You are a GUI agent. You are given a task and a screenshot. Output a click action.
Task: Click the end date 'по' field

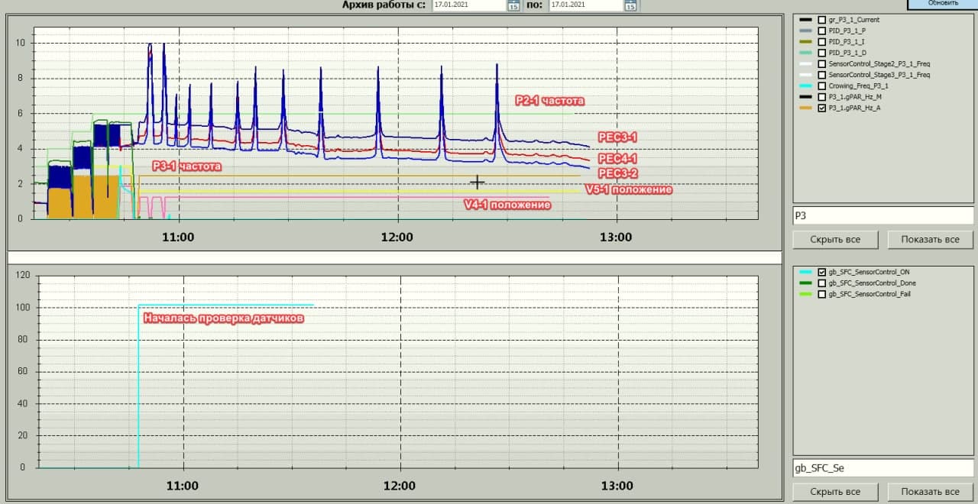tap(585, 5)
